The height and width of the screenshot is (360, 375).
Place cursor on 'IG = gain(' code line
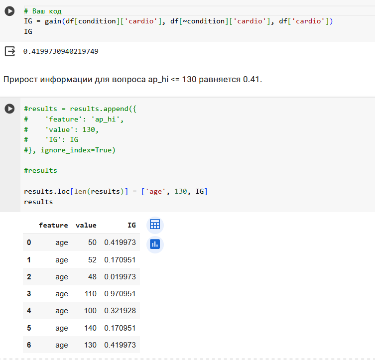click(178, 21)
